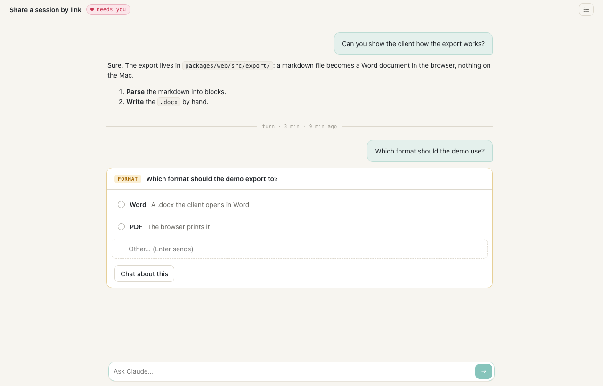Click the Share a session by link title
The image size is (603, 386).
[x=45, y=10]
